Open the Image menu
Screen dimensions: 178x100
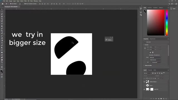pos(11,1)
